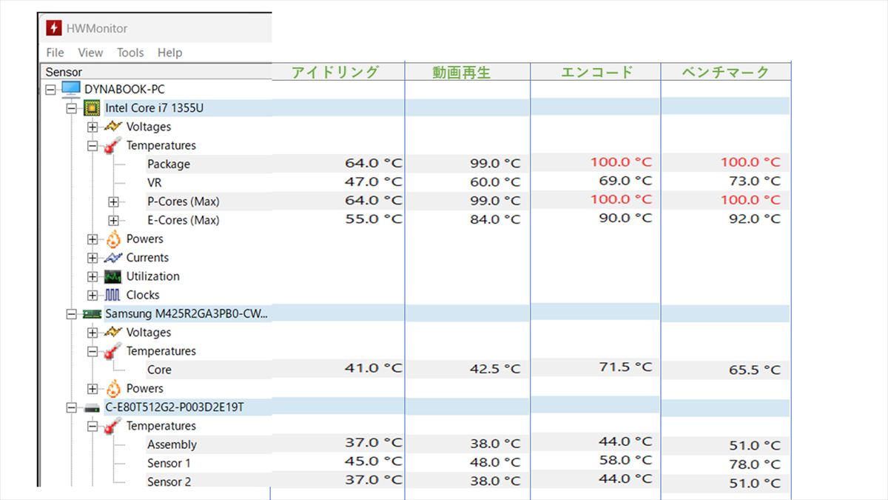This screenshot has height=500, width=888.
Task: Expand the E-Cores (Max) node
Action: click(113, 220)
